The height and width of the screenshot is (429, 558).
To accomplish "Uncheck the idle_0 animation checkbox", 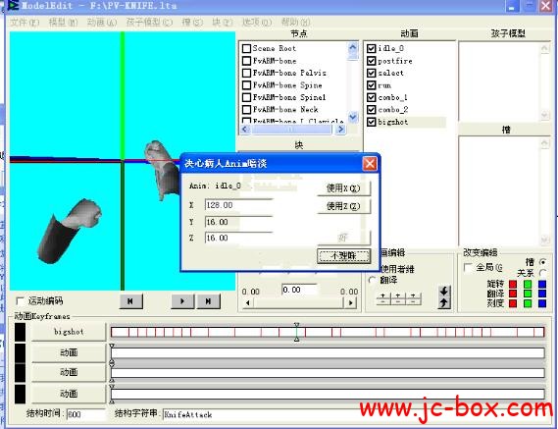I will 371,48.
